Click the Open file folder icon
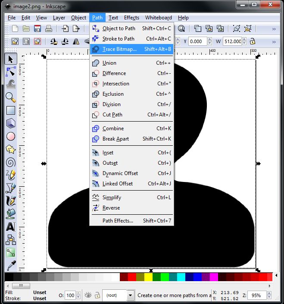 pyautogui.click(x=26, y=29)
